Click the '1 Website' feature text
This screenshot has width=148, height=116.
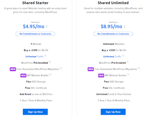pyautogui.click(x=36, y=44)
